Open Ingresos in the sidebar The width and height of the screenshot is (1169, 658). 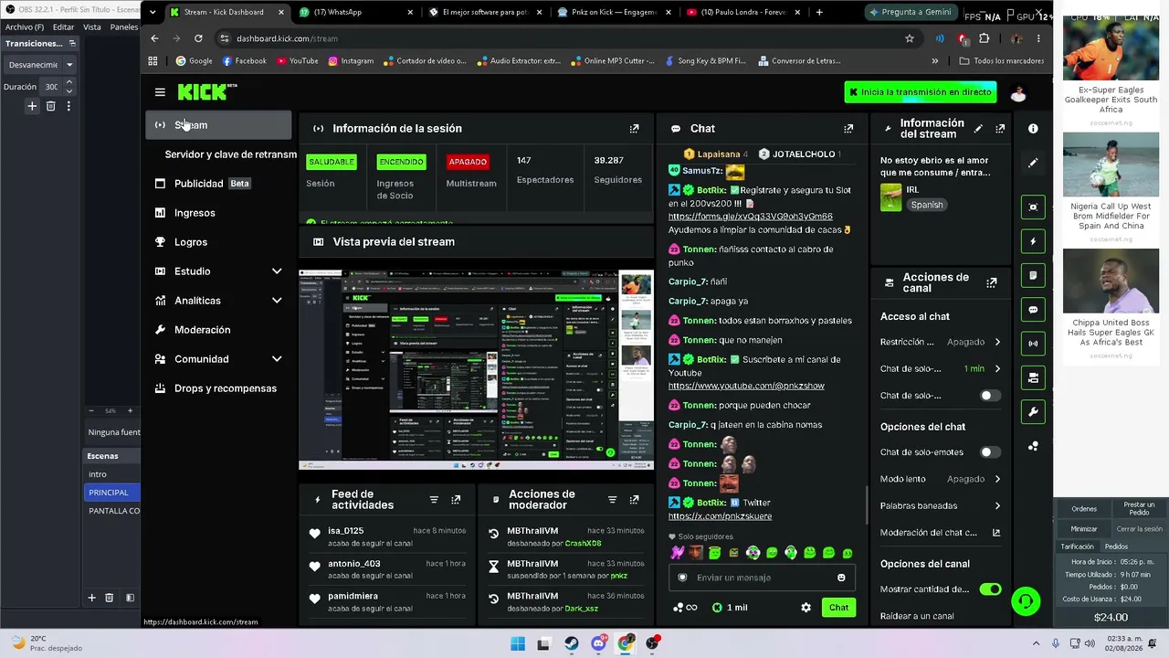click(x=219, y=213)
